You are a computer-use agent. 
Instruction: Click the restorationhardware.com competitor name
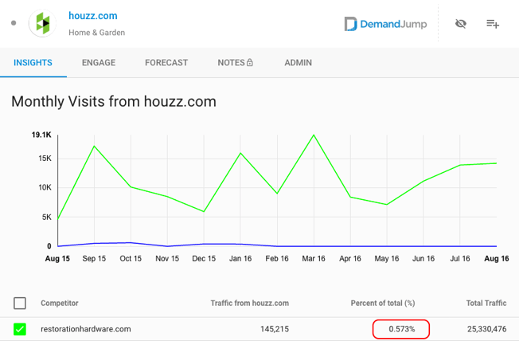click(x=86, y=329)
